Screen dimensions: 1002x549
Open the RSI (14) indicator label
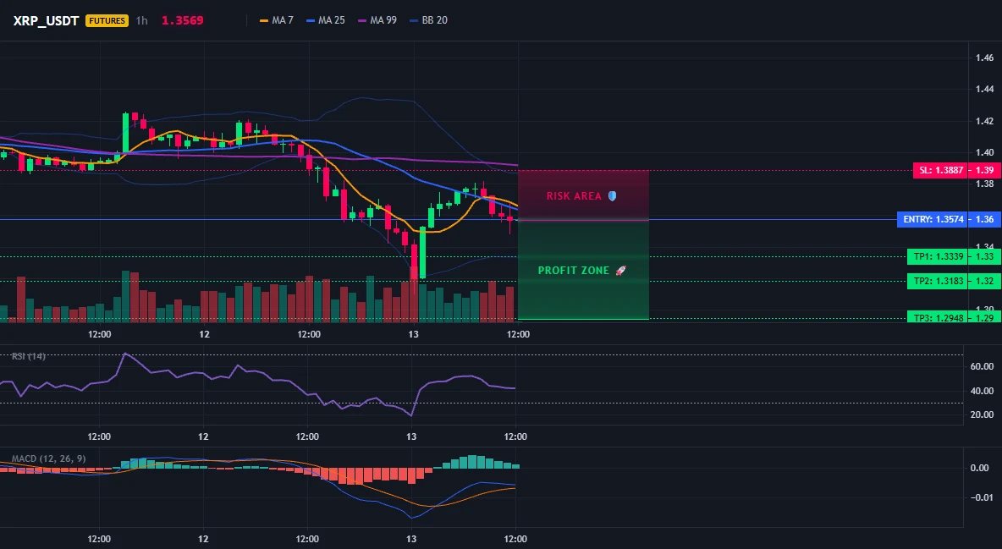point(29,356)
